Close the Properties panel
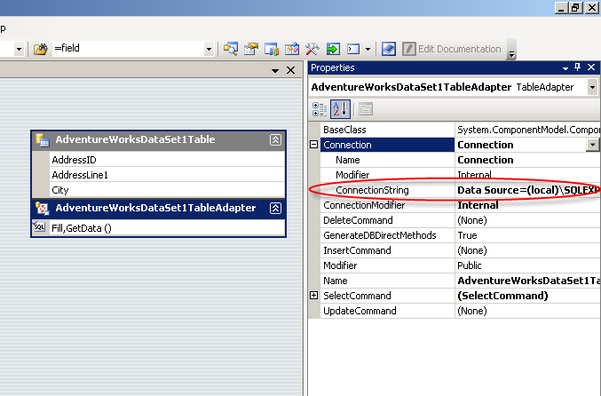 [x=591, y=67]
